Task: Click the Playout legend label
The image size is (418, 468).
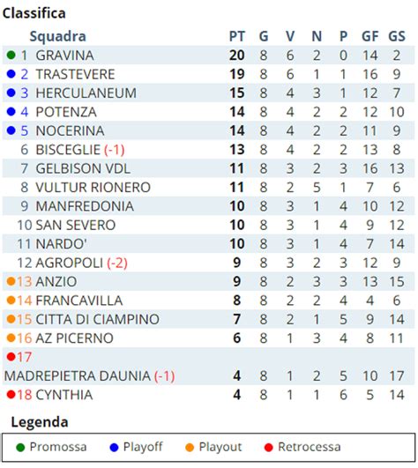Action: pos(220,447)
